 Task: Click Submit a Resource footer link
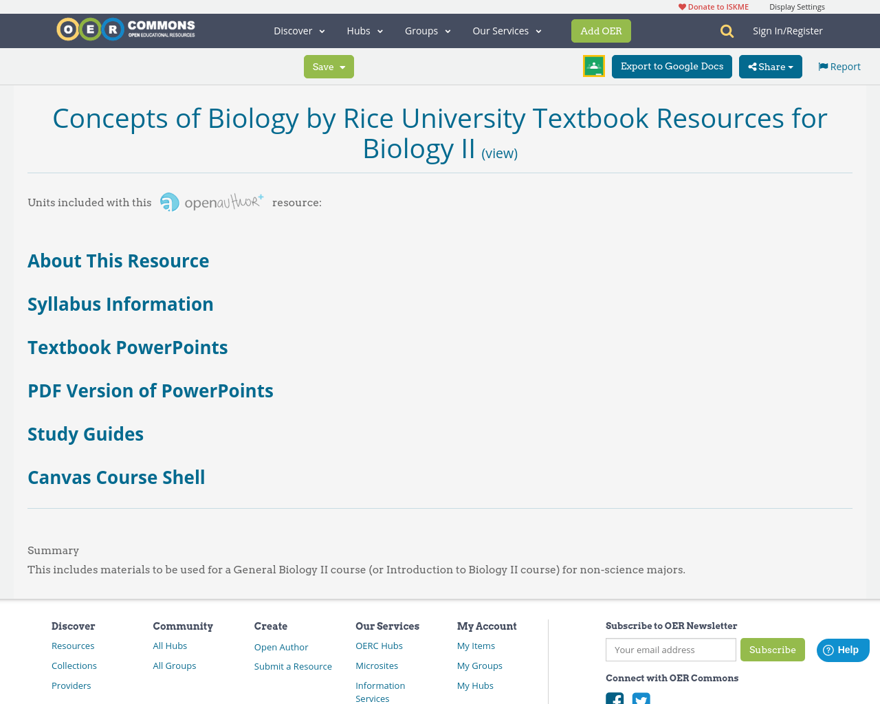[x=293, y=666]
